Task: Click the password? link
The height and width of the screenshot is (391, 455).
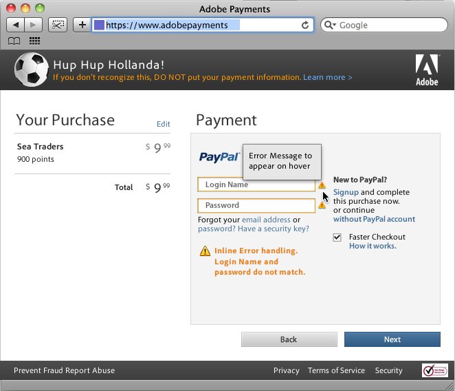Action: (x=217, y=229)
